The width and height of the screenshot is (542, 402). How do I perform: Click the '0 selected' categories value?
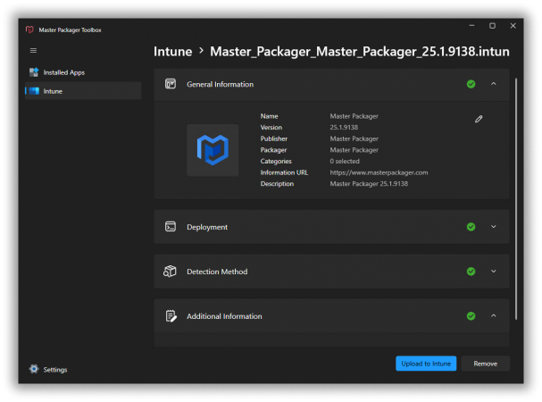click(345, 161)
